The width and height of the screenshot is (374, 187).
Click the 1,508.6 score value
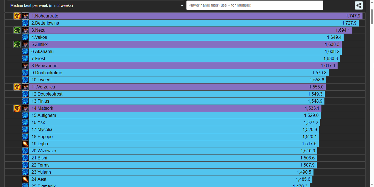[x=307, y=158]
